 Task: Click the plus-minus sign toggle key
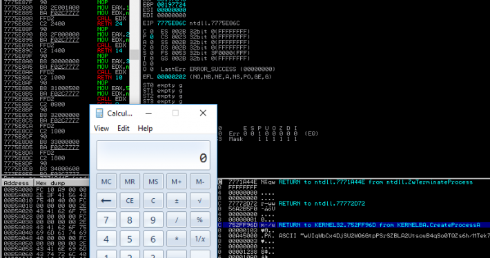click(x=177, y=201)
